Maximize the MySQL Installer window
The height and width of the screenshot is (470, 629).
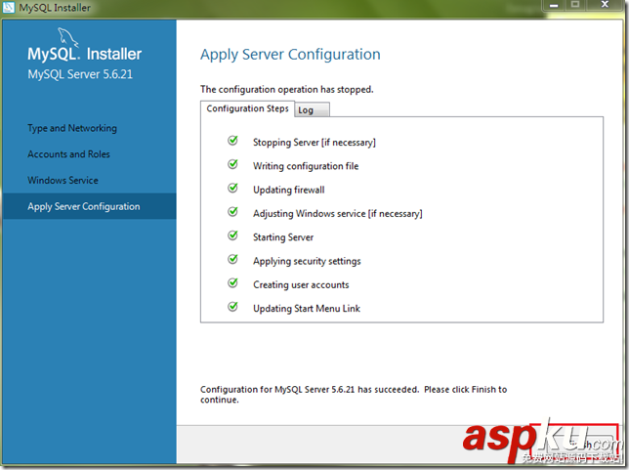click(x=575, y=5)
